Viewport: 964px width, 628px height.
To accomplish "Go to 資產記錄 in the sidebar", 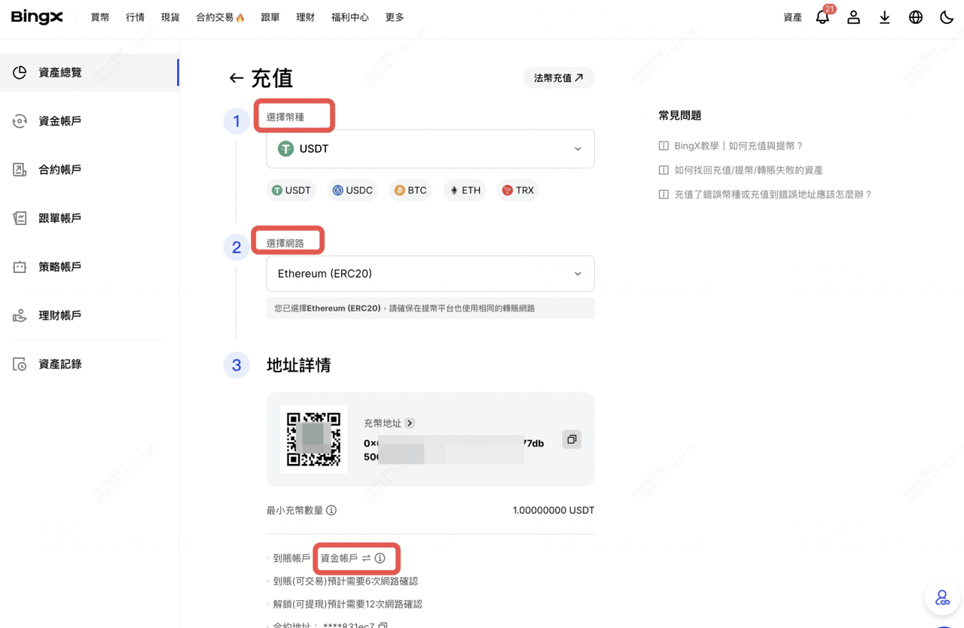I will [x=60, y=364].
